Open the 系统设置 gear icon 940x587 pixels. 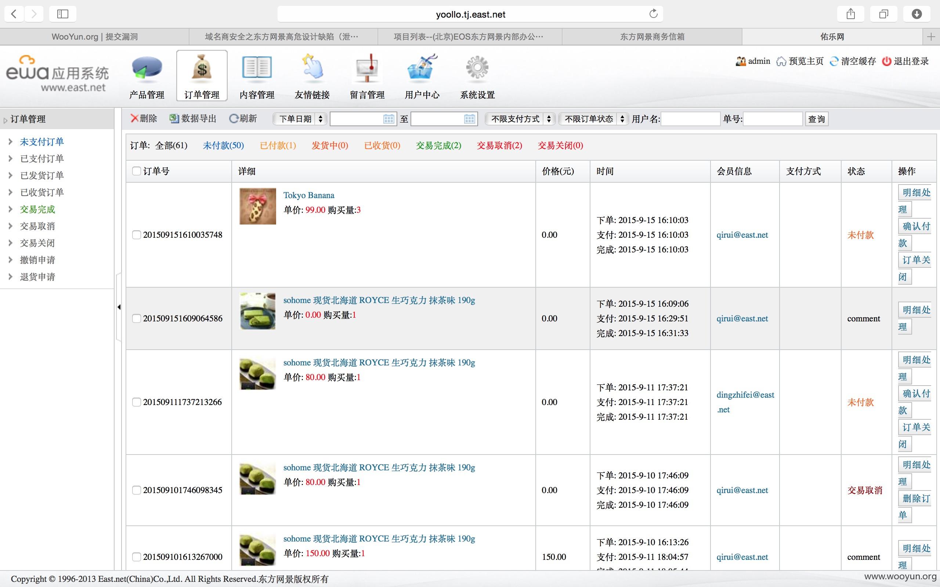click(477, 68)
